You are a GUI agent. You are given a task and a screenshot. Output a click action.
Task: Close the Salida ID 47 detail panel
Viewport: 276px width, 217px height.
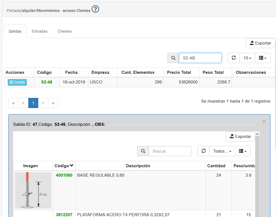tap(264, 122)
